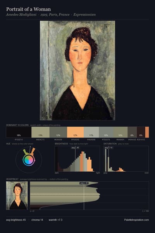155x233 pixels.
Task: Click the narrow burnt-orange swatch at palette end
Action: [x=147, y=132]
